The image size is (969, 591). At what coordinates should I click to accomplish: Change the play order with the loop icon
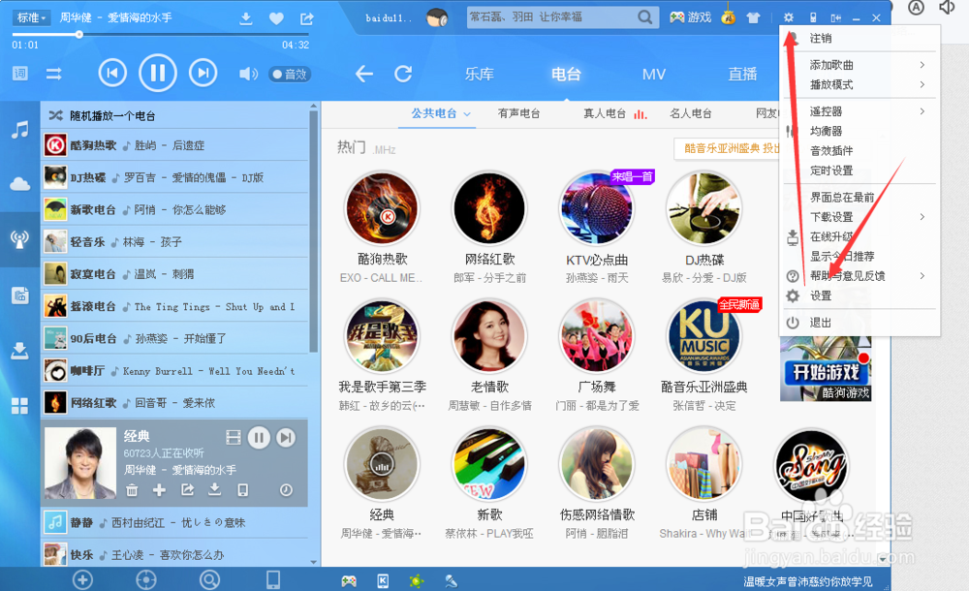click(x=53, y=75)
